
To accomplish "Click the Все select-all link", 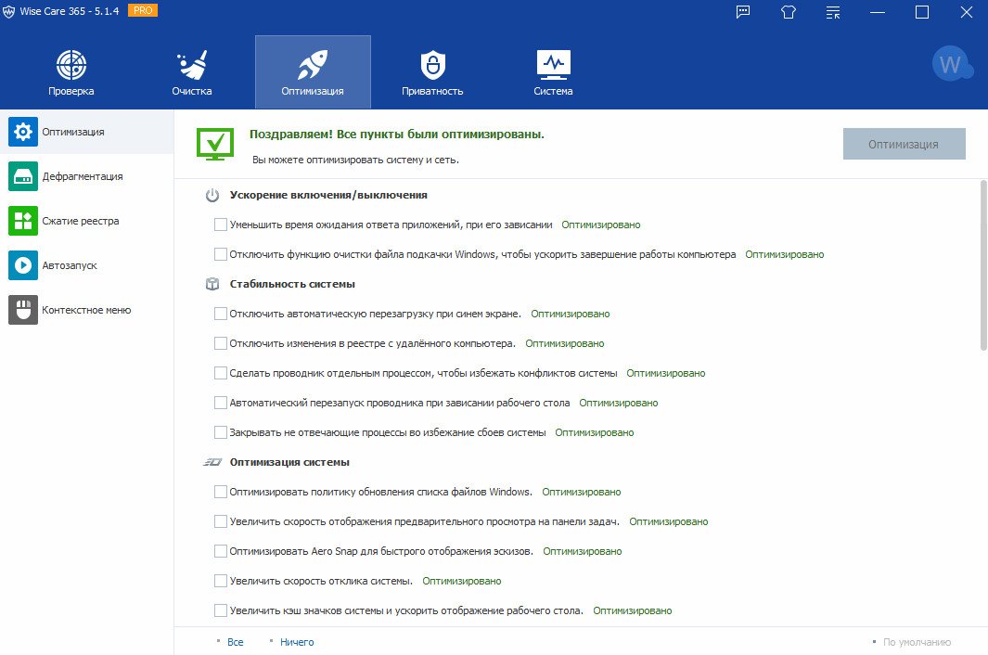I will [235, 642].
